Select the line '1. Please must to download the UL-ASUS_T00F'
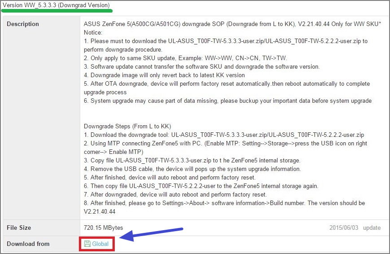This screenshot has width=390, height=254. [225, 45]
